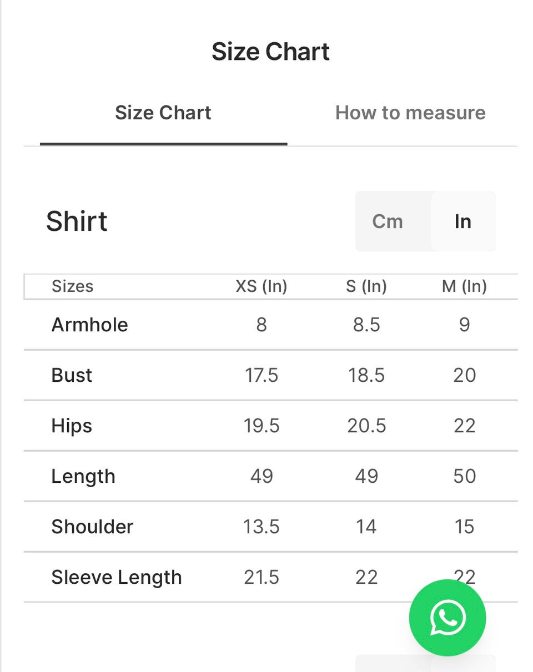Click the M (In) column header
The width and height of the screenshot is (533, 672).
coord(464,286)
